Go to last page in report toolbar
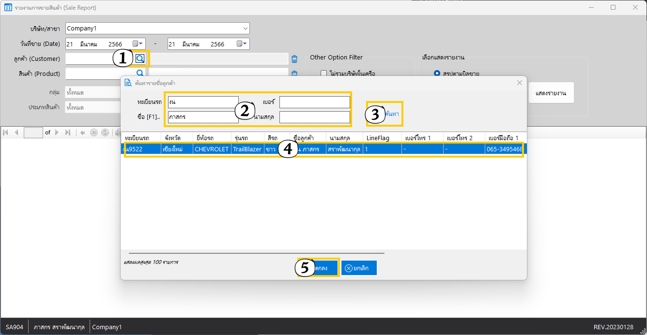Image resolution: width=647 pixels, height=335 pixels. (x=67, y=132)
